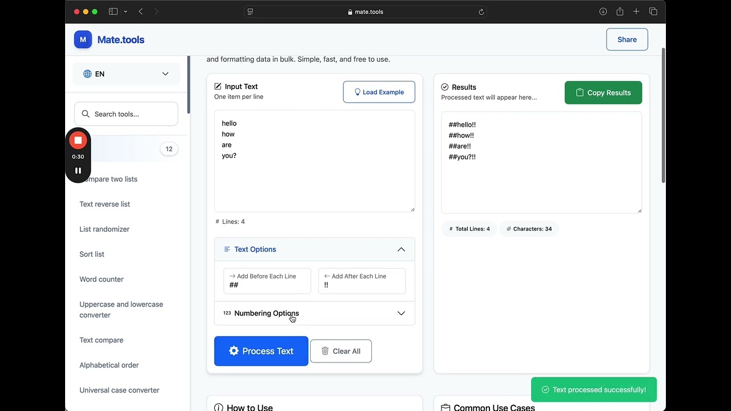Screen dimensions: 731x411
Task: Open Word counter tool
Action: coord(102,280)
